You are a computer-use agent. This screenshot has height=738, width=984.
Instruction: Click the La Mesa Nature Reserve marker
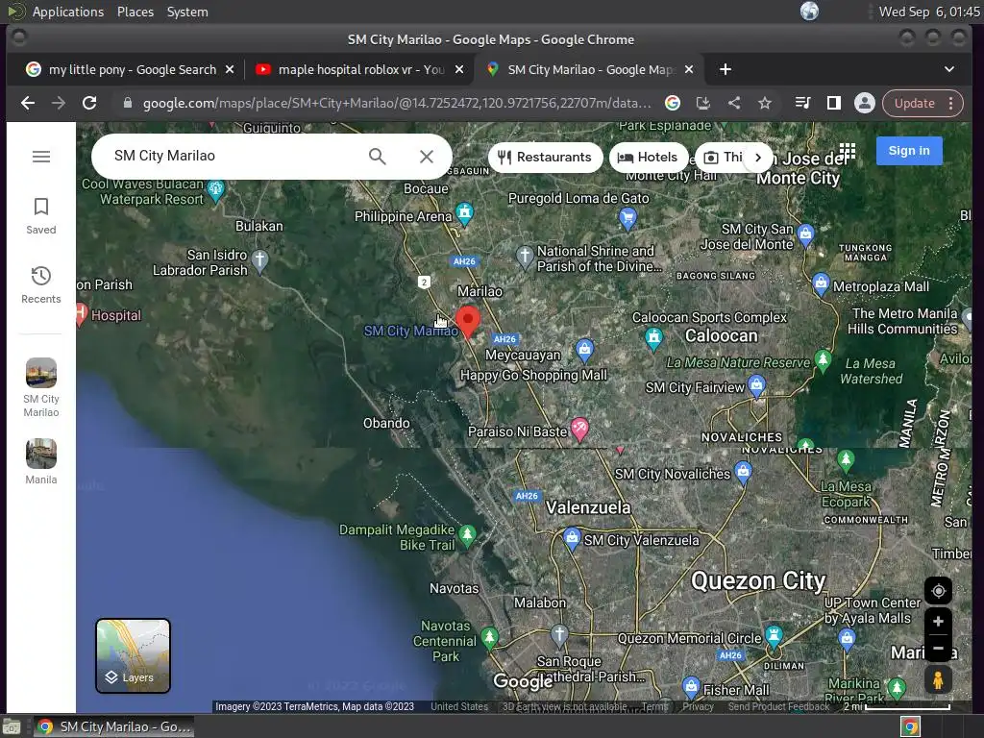823,360
